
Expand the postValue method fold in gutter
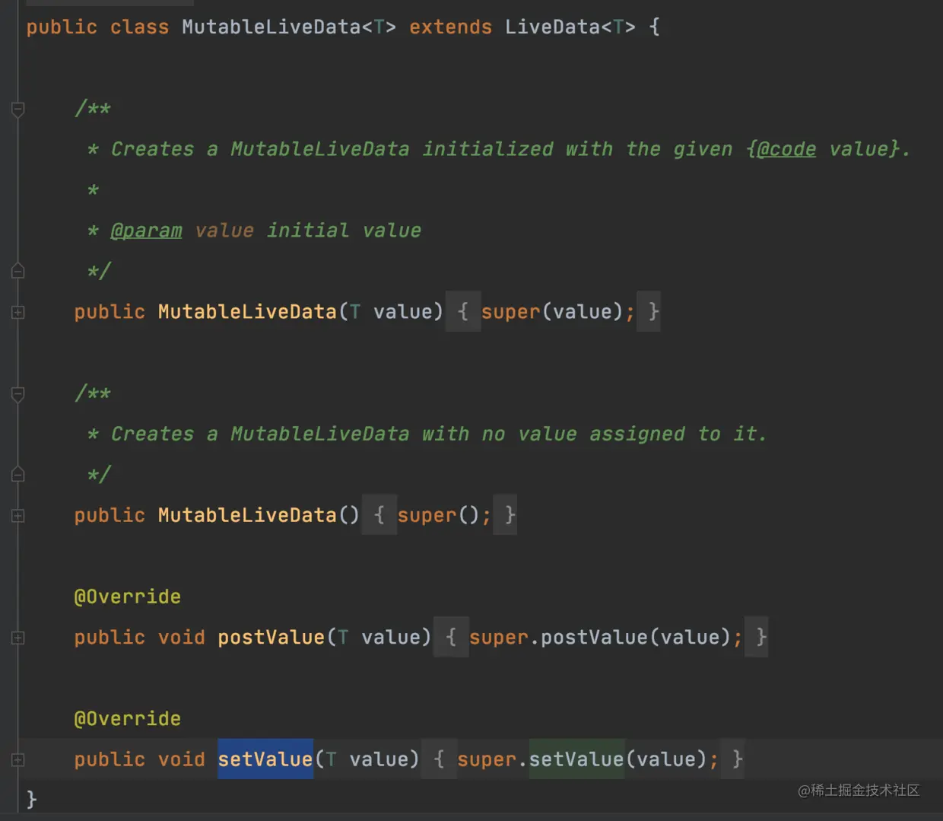[x=18, y=638]
